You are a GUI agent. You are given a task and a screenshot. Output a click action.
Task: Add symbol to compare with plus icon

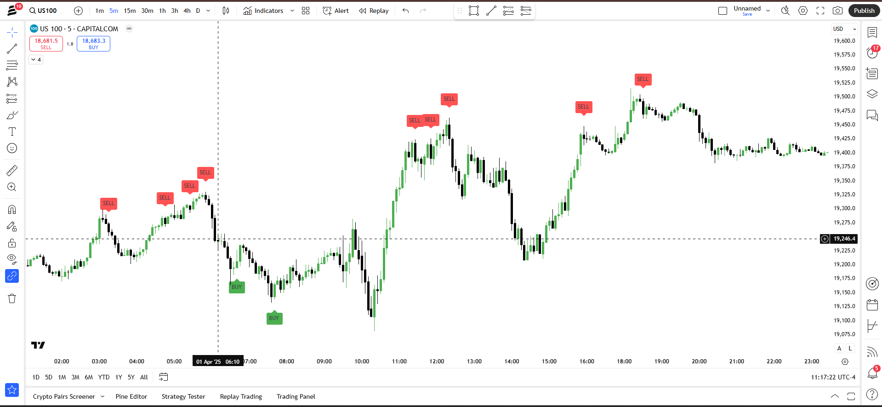coord(79,11)
